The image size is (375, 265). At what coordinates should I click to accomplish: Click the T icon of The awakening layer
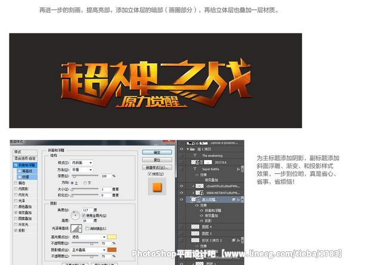point(195,155)
